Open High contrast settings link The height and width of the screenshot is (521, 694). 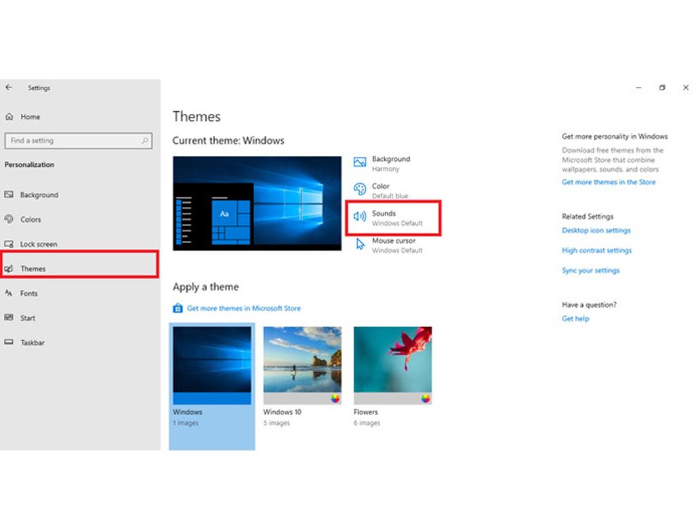click(596, 251)
